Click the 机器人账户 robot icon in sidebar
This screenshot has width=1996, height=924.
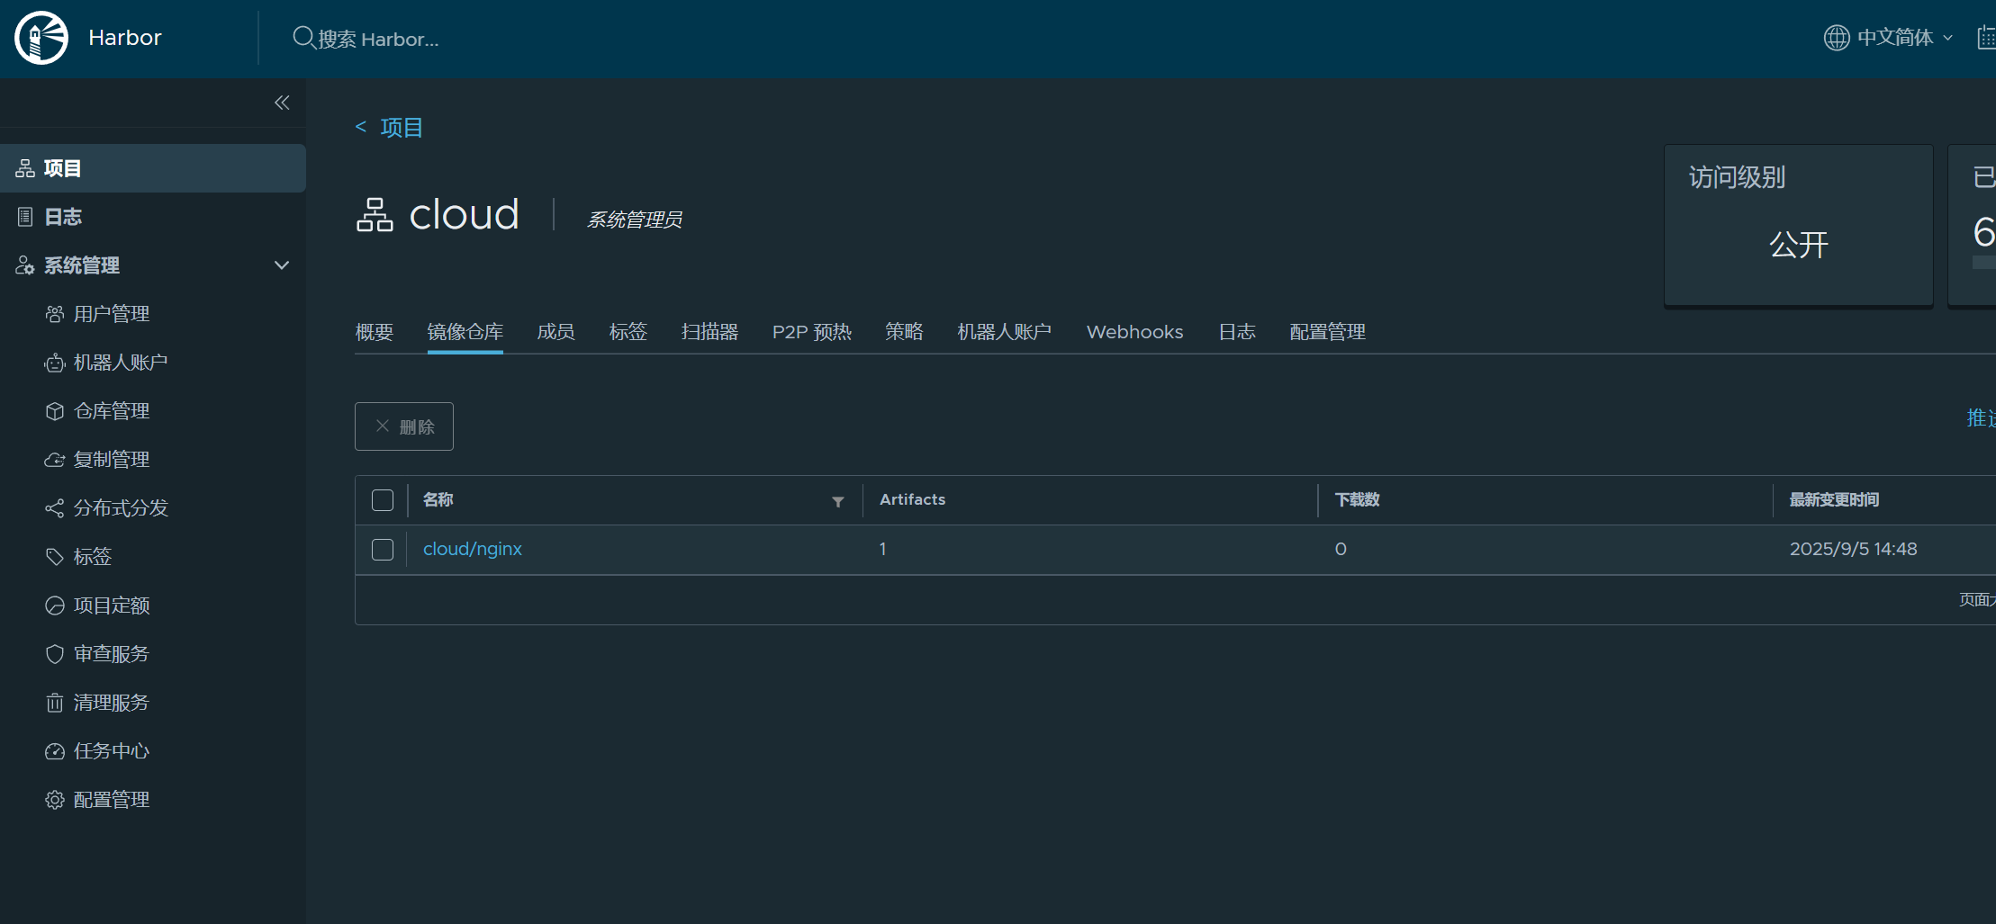(55, 363)
